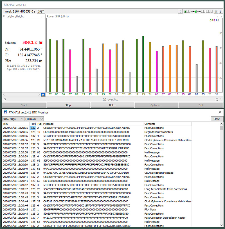Click the Message column header

click(x=93, y=124)
